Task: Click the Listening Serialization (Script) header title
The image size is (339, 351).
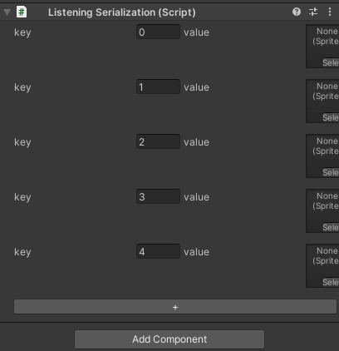Action: (x=122, y=12)
